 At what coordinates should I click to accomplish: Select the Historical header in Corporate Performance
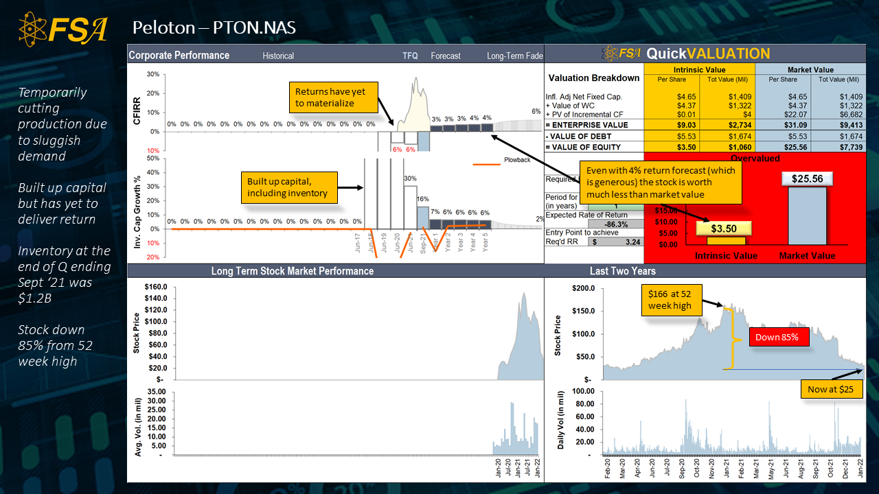coord(277,56)
